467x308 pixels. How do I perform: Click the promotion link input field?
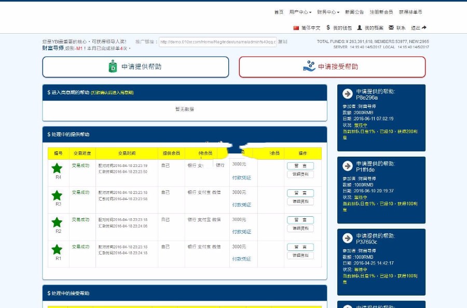coord(218,42)
